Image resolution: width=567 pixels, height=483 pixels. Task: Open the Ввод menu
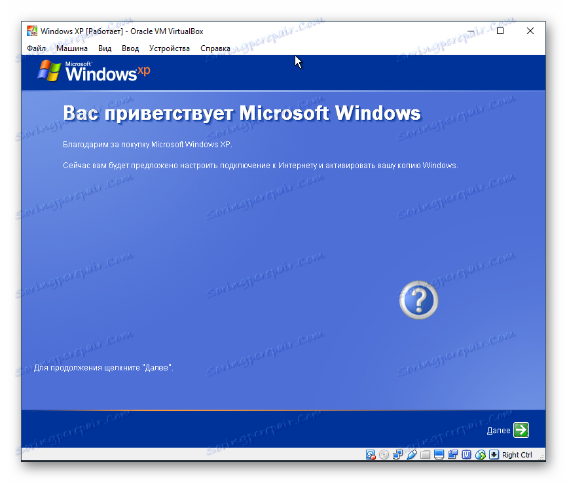pos(130,48)
